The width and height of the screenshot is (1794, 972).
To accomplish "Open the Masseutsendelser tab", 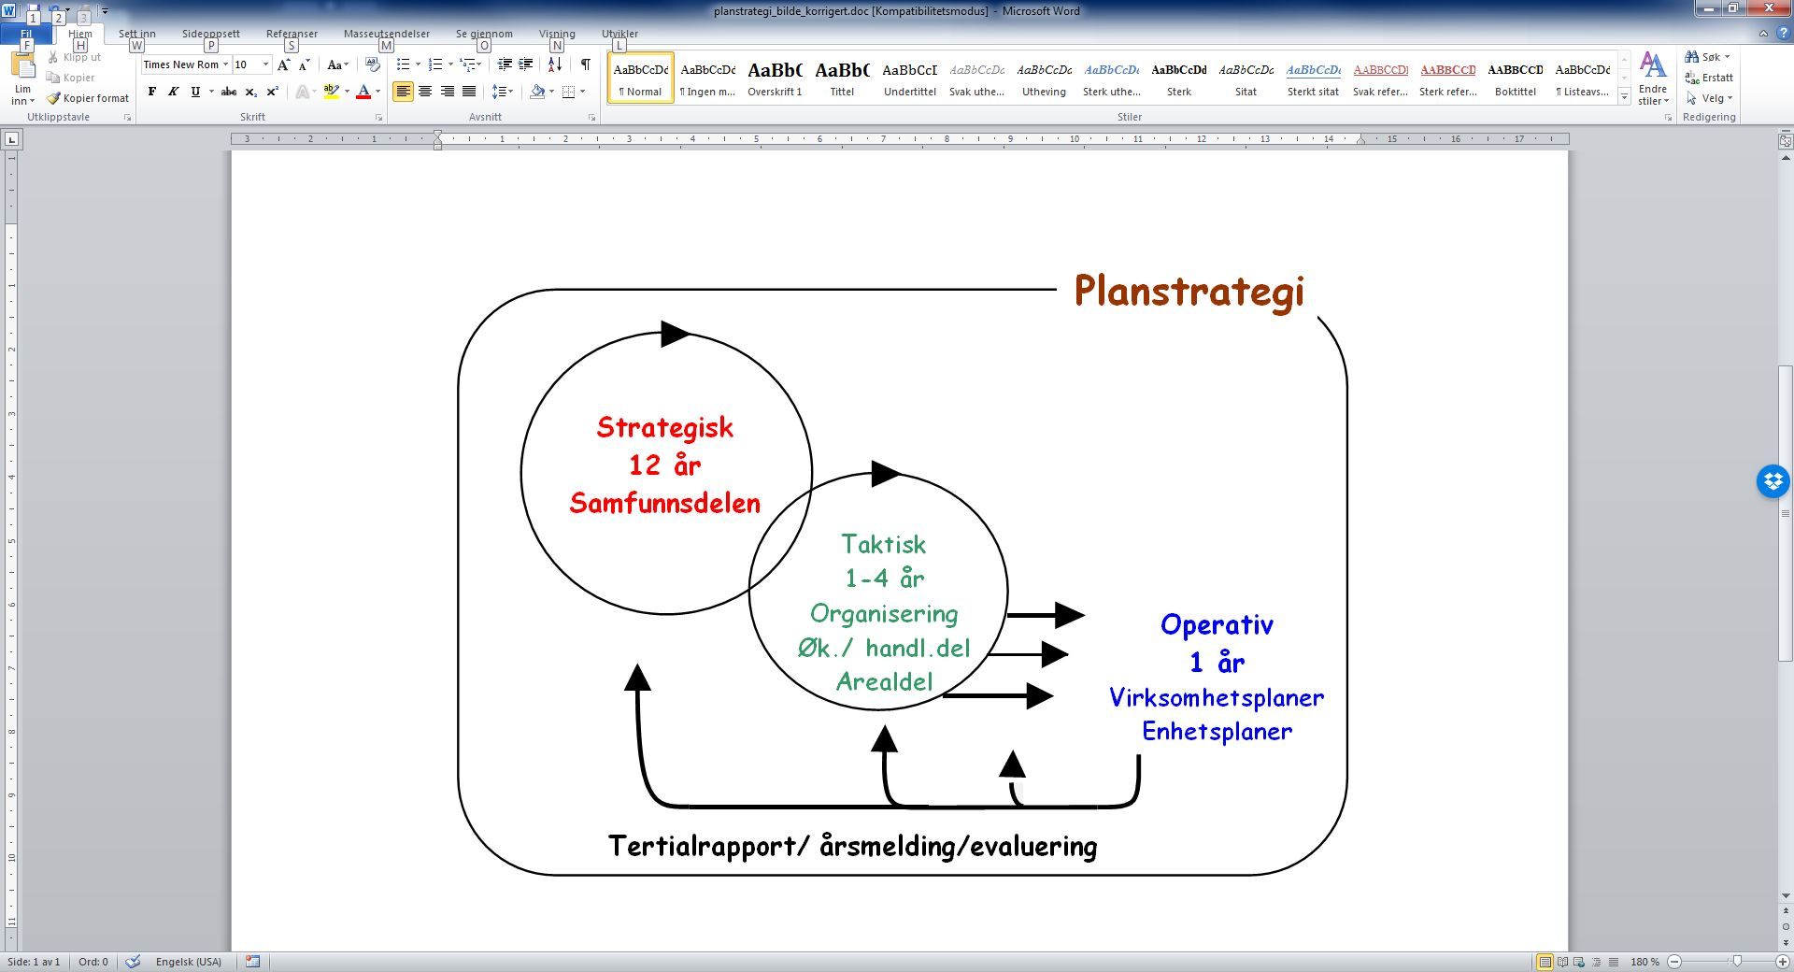I will (x=387, y=34).
